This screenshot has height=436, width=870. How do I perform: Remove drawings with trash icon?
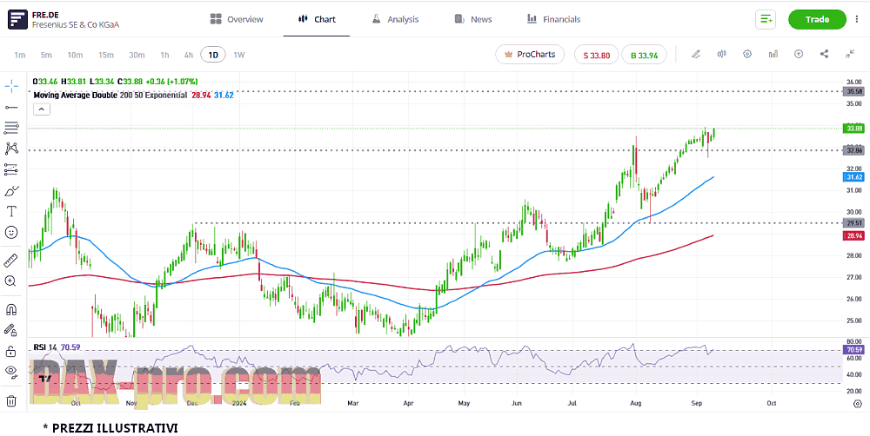coord(11,400)
